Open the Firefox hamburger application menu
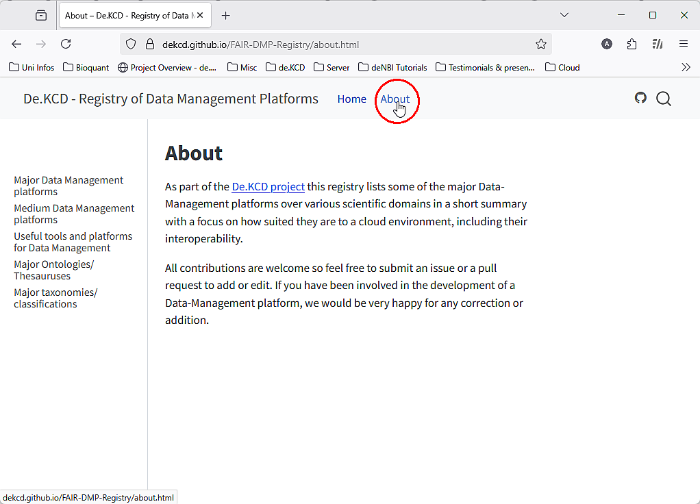This screenshot has height=504, width=700. tap(683, 45)
